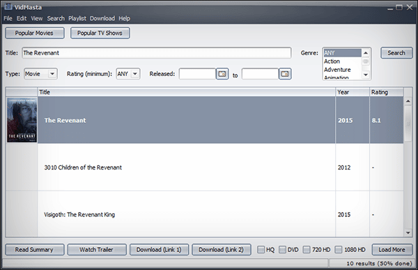The image size is (418, 270).
Task: Click the Popular TV Shows button
Action: click(x=100, y=33)
